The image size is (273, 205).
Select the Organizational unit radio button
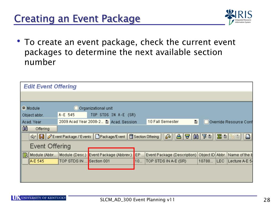[76, 108]
